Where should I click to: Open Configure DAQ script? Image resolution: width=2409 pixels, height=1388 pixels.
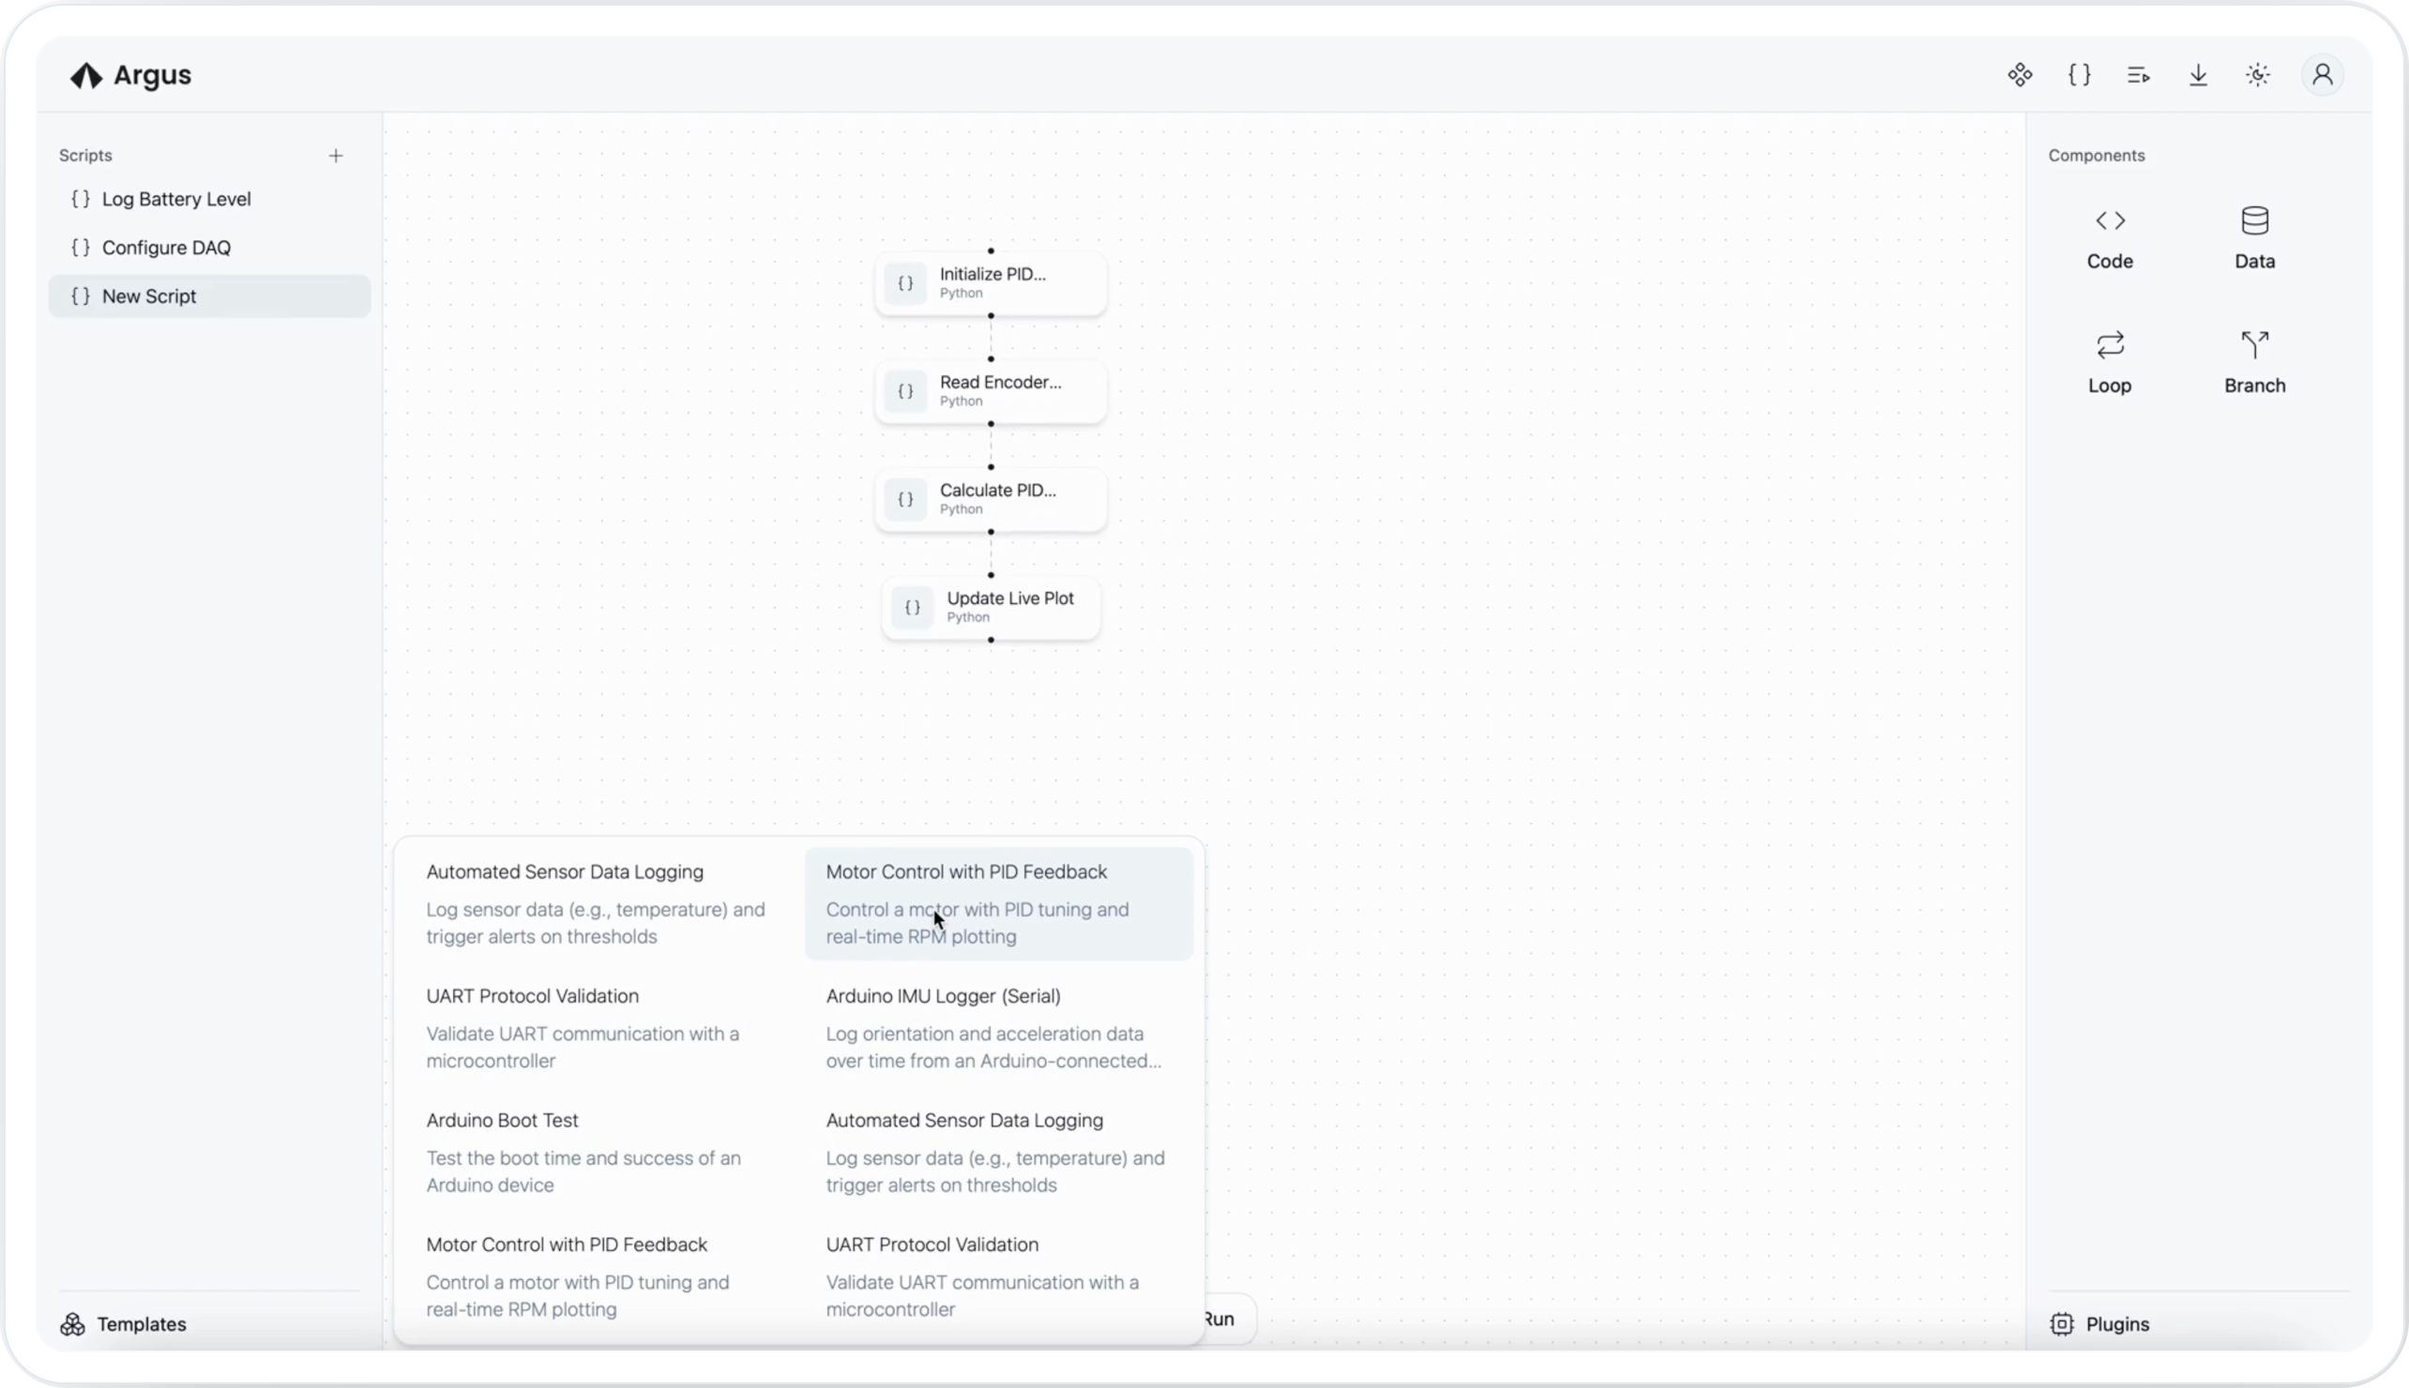coord(166,248)
